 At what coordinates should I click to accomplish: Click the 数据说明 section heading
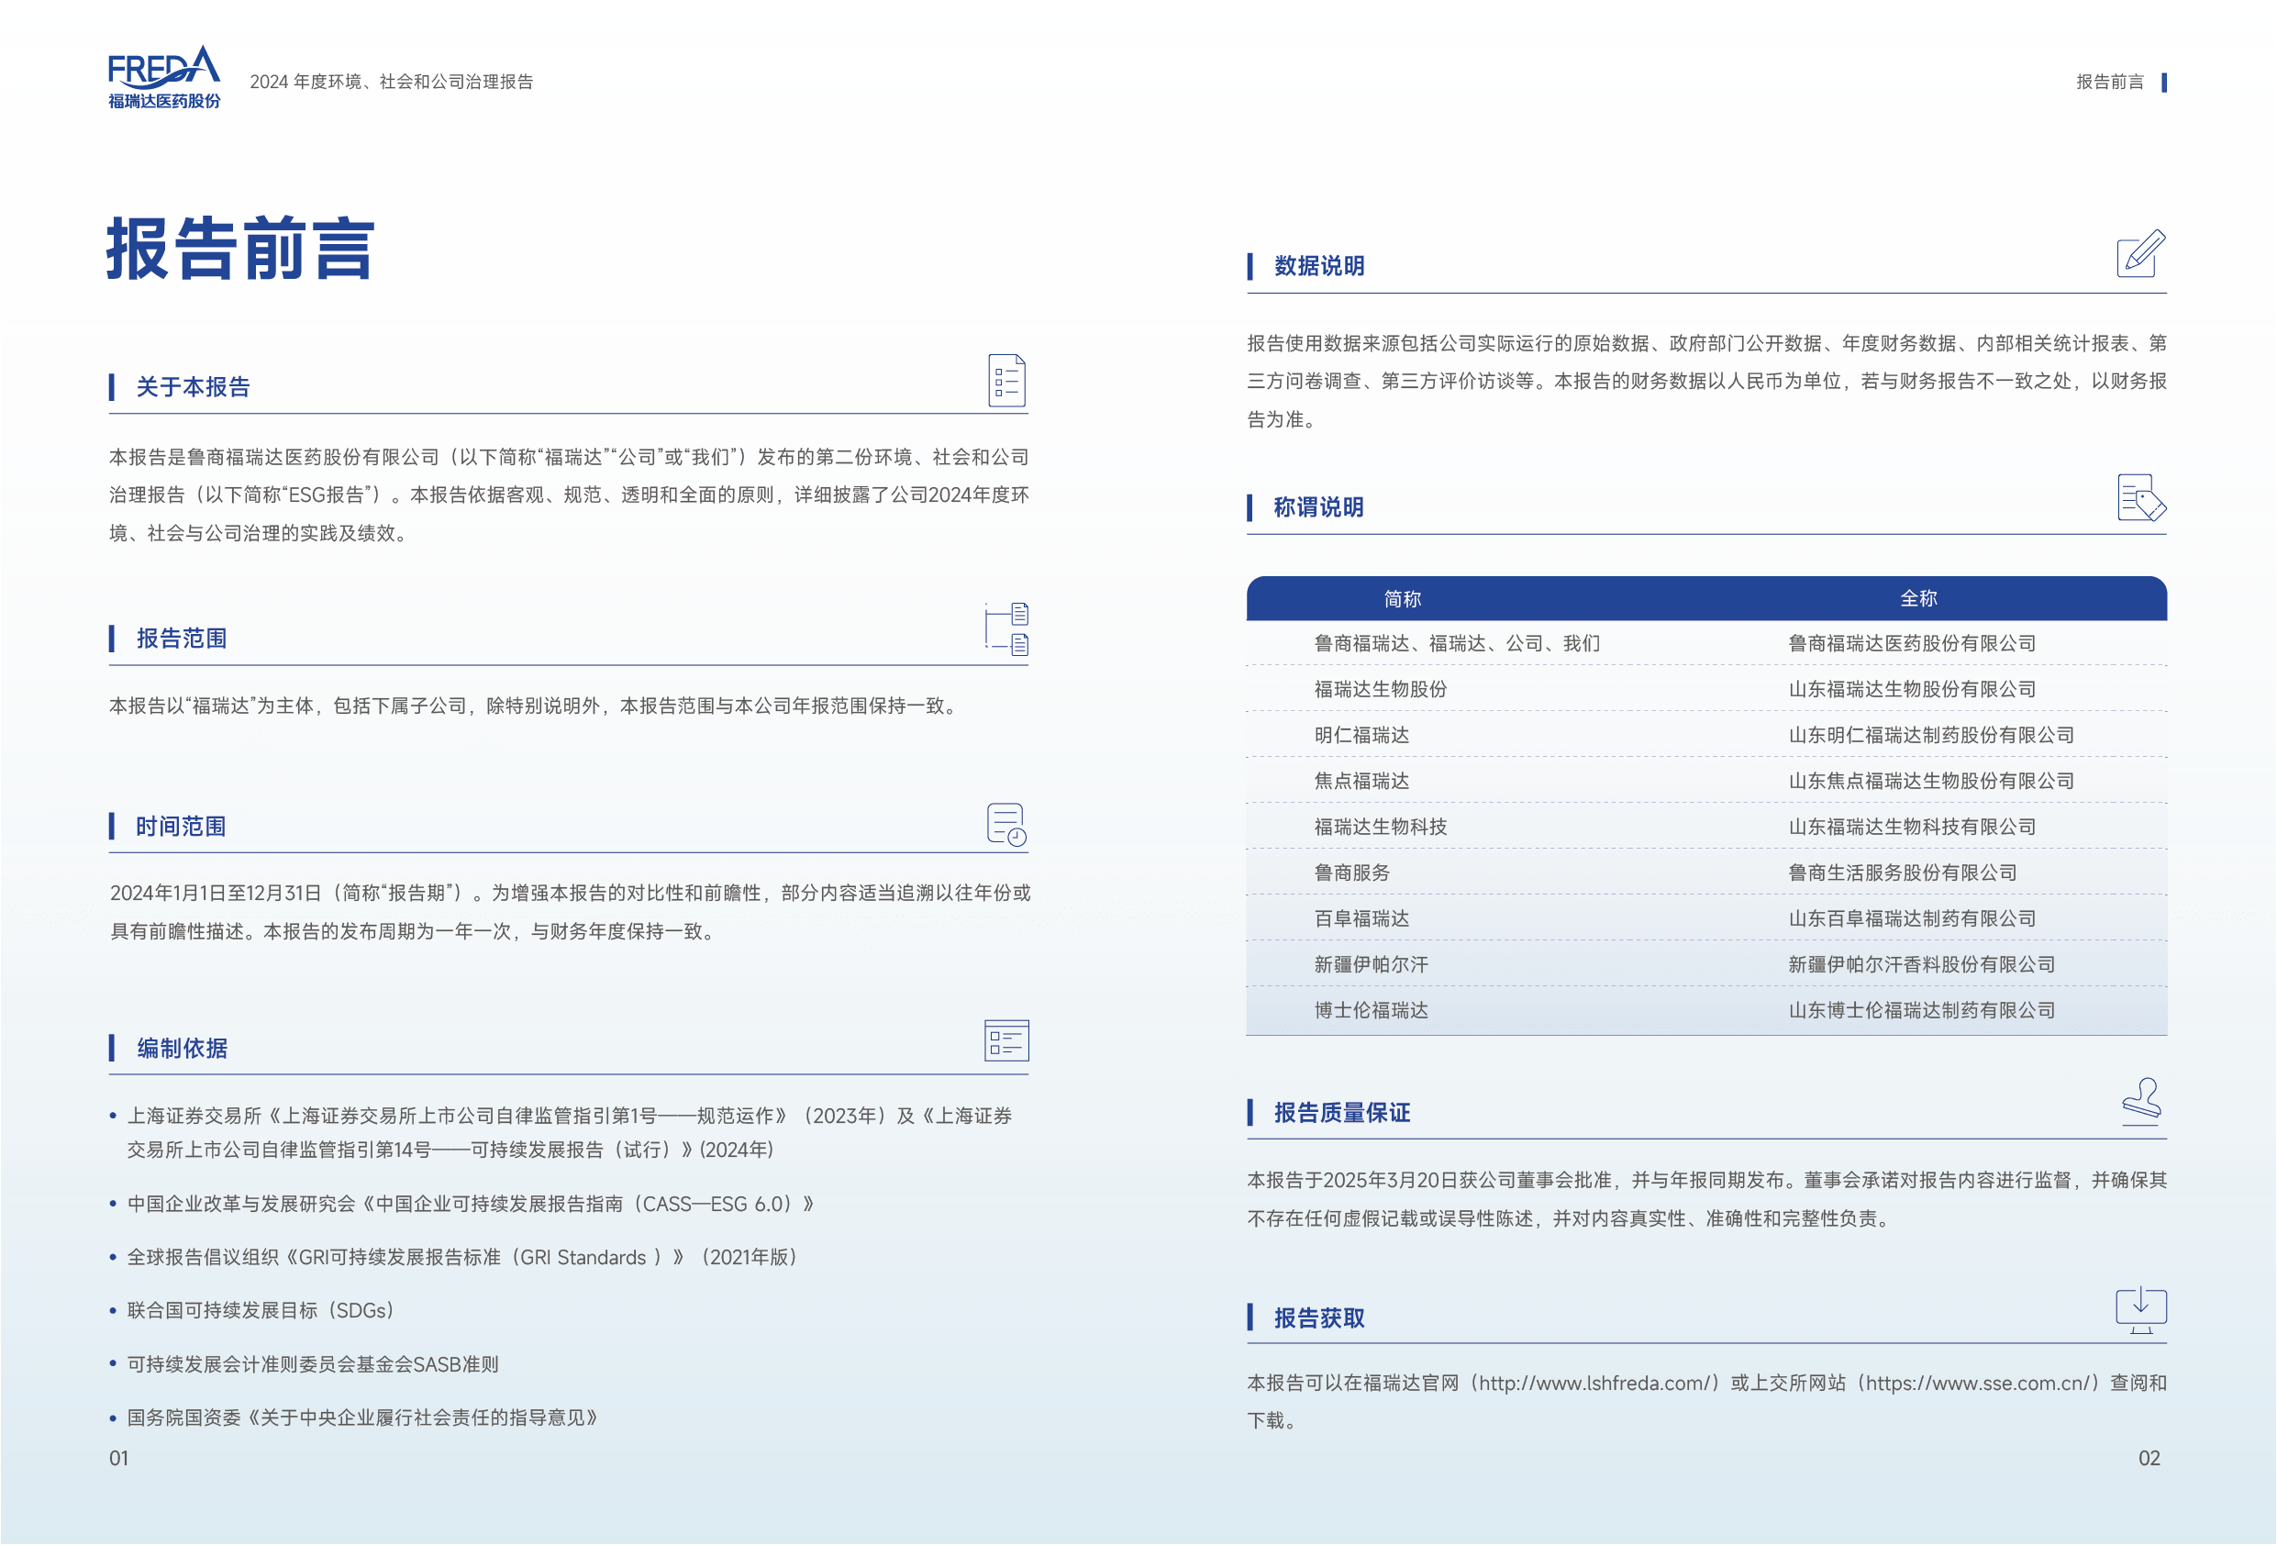[x=1319, y=265]
